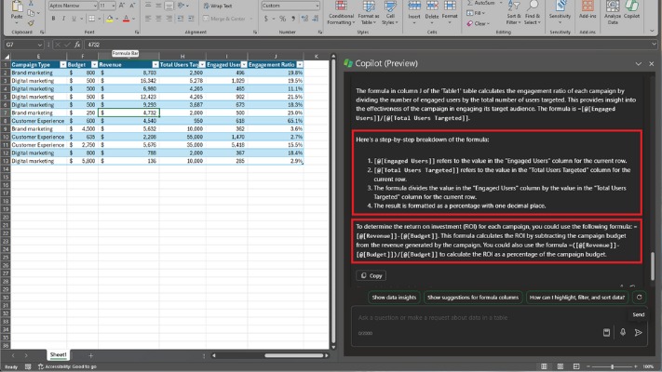Image resolution: width=662 pixels, height=372 pixels.
Task: Click Insert cells button
Action: coord(414,12)
